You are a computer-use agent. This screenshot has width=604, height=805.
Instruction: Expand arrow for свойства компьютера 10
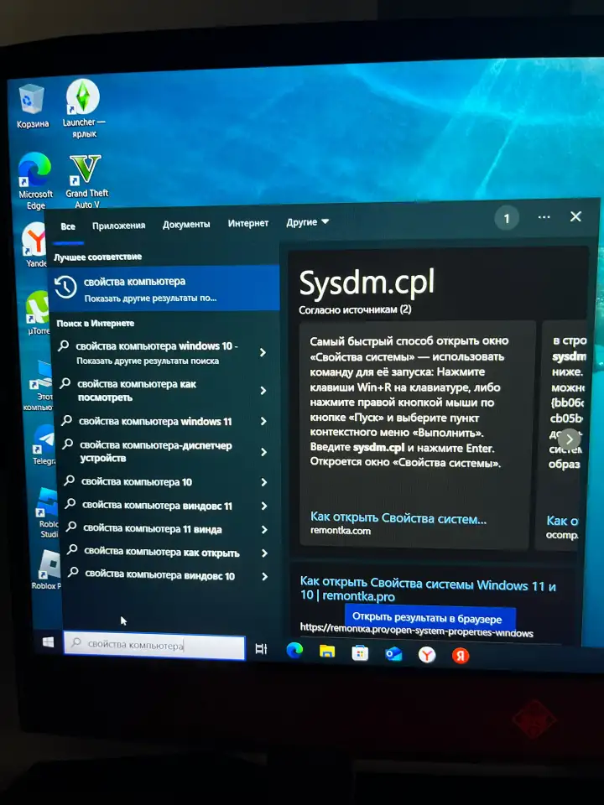click(x=264, y=482)
